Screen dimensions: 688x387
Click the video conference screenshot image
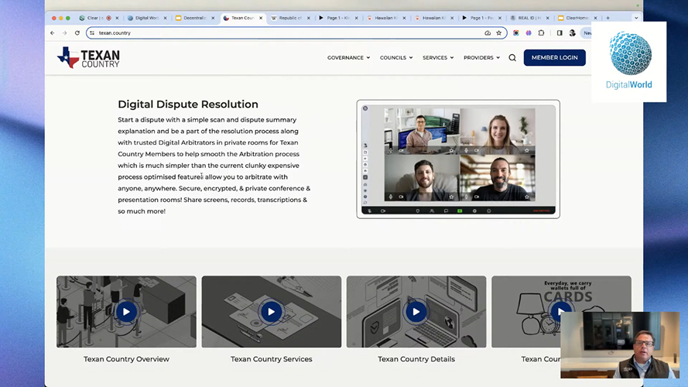point(458,159)
